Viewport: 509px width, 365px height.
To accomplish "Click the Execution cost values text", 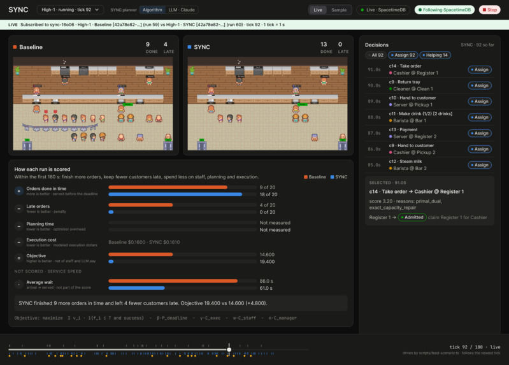I will click(144, 242).
